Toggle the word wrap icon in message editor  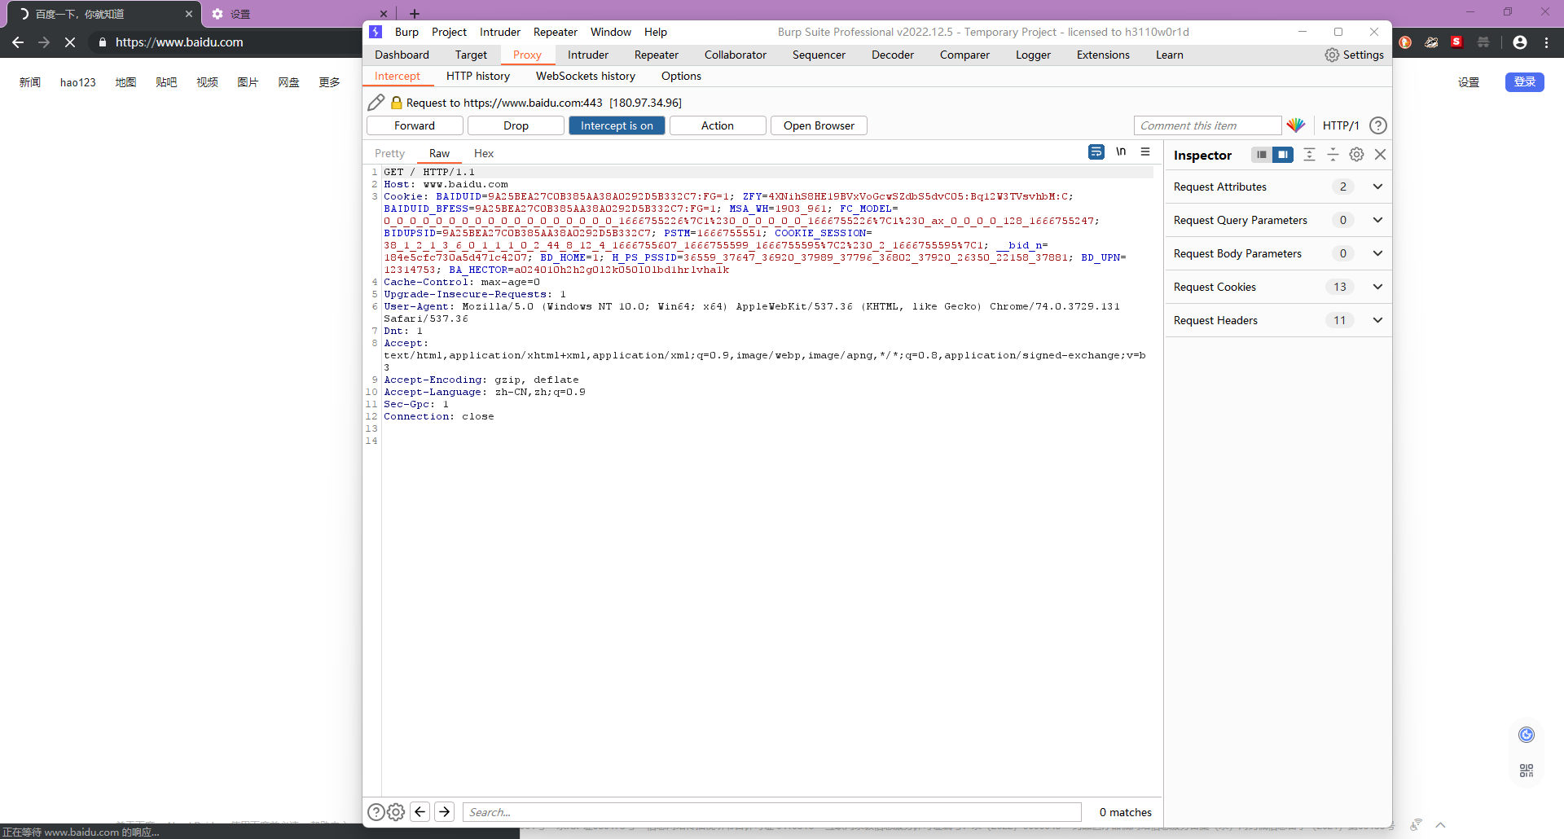coord(1096,152)
